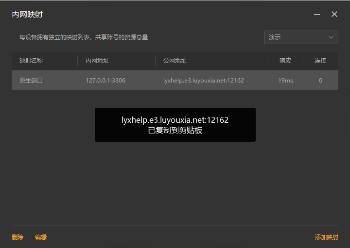This screenshot has width=350, height=248.
Task: Select the 原生端口 mapping name cell
Action: pyautogui.click(x=31, y=81)
